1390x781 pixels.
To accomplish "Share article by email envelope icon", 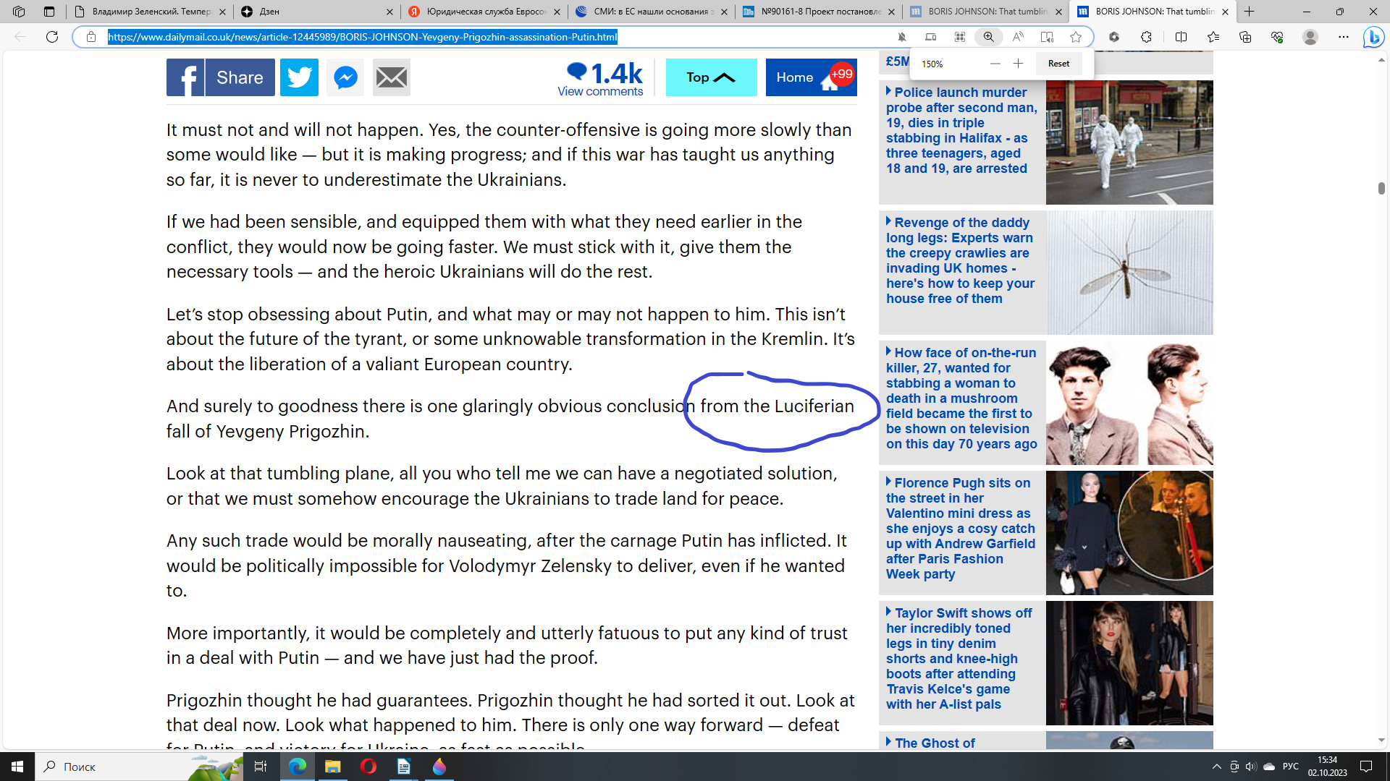I will [x=392, y=77].
